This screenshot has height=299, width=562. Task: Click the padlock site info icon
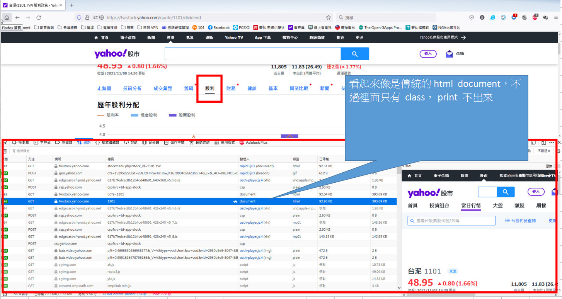87,17
